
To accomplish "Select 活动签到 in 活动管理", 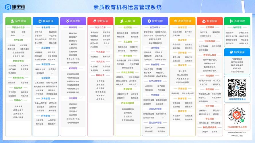I will pos(73,115).
